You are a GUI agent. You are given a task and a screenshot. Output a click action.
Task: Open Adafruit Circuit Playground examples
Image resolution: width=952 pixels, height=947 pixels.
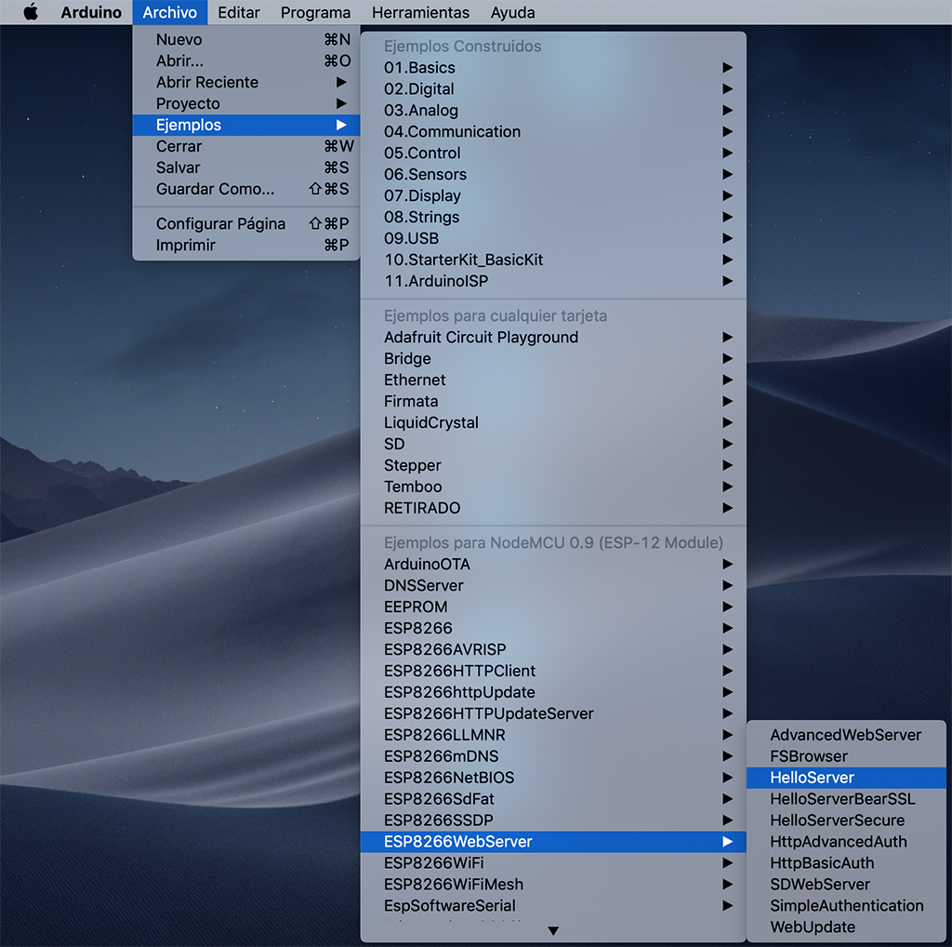click(x=553, y=337)
